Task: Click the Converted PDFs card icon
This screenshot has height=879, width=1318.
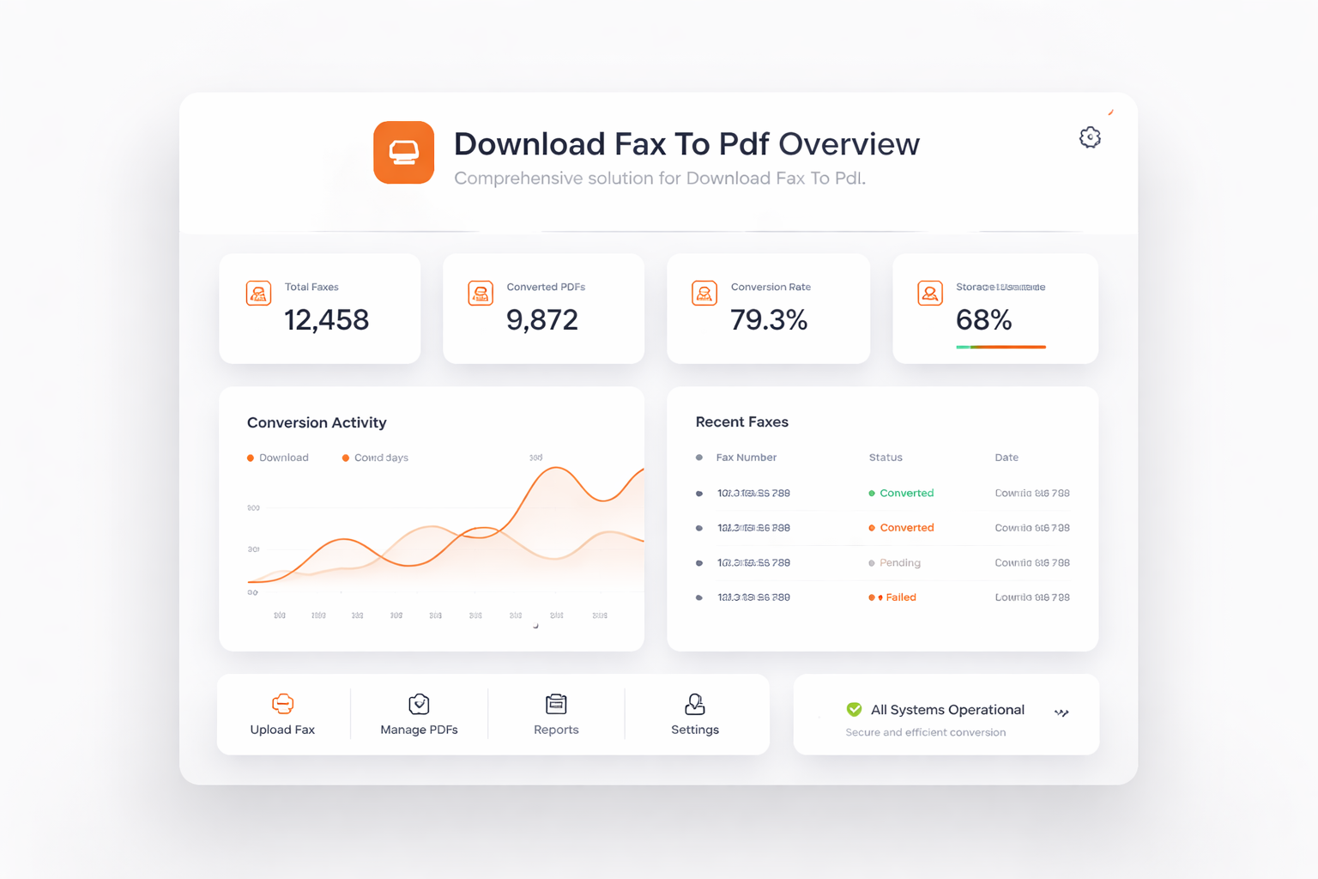Action: pyautogui.click(x=481, y=294)
